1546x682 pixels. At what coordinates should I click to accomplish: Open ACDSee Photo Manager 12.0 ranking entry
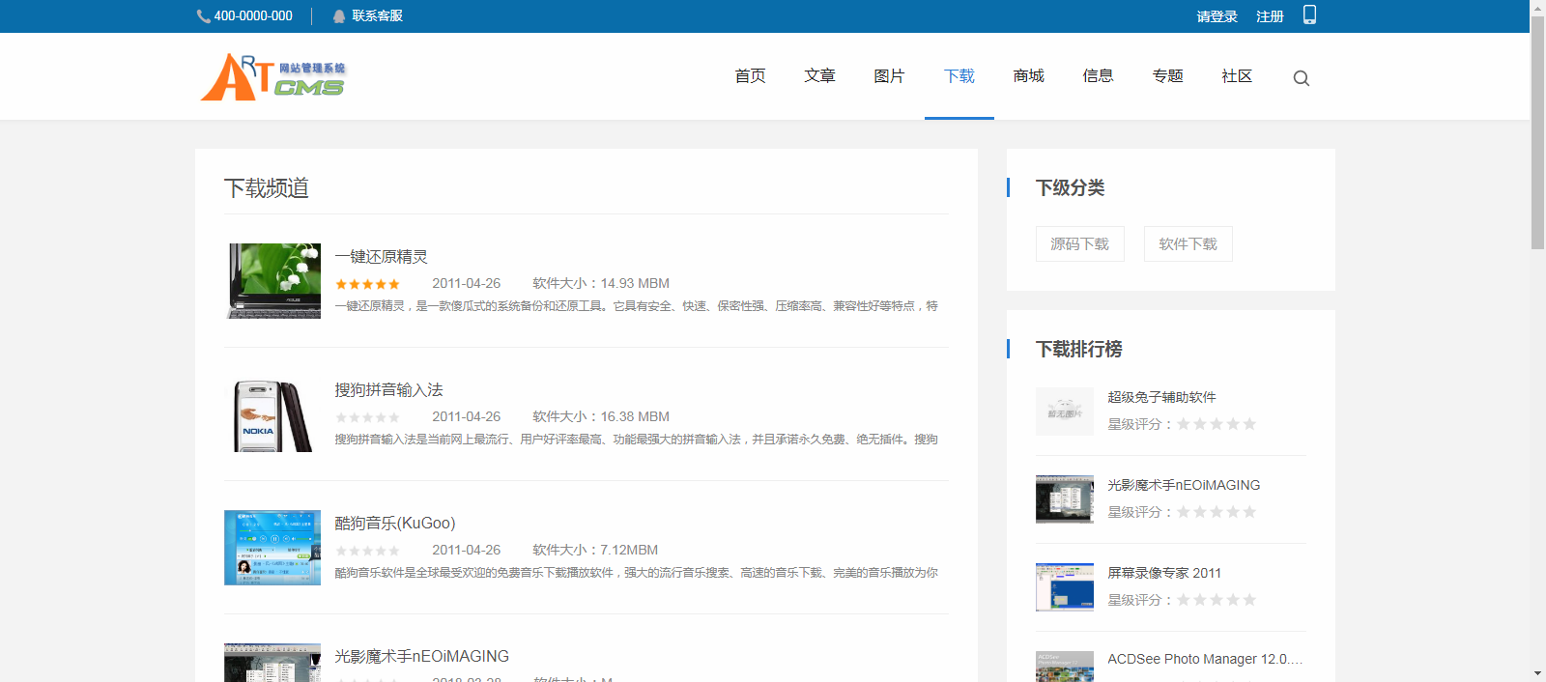[1206, 659]
